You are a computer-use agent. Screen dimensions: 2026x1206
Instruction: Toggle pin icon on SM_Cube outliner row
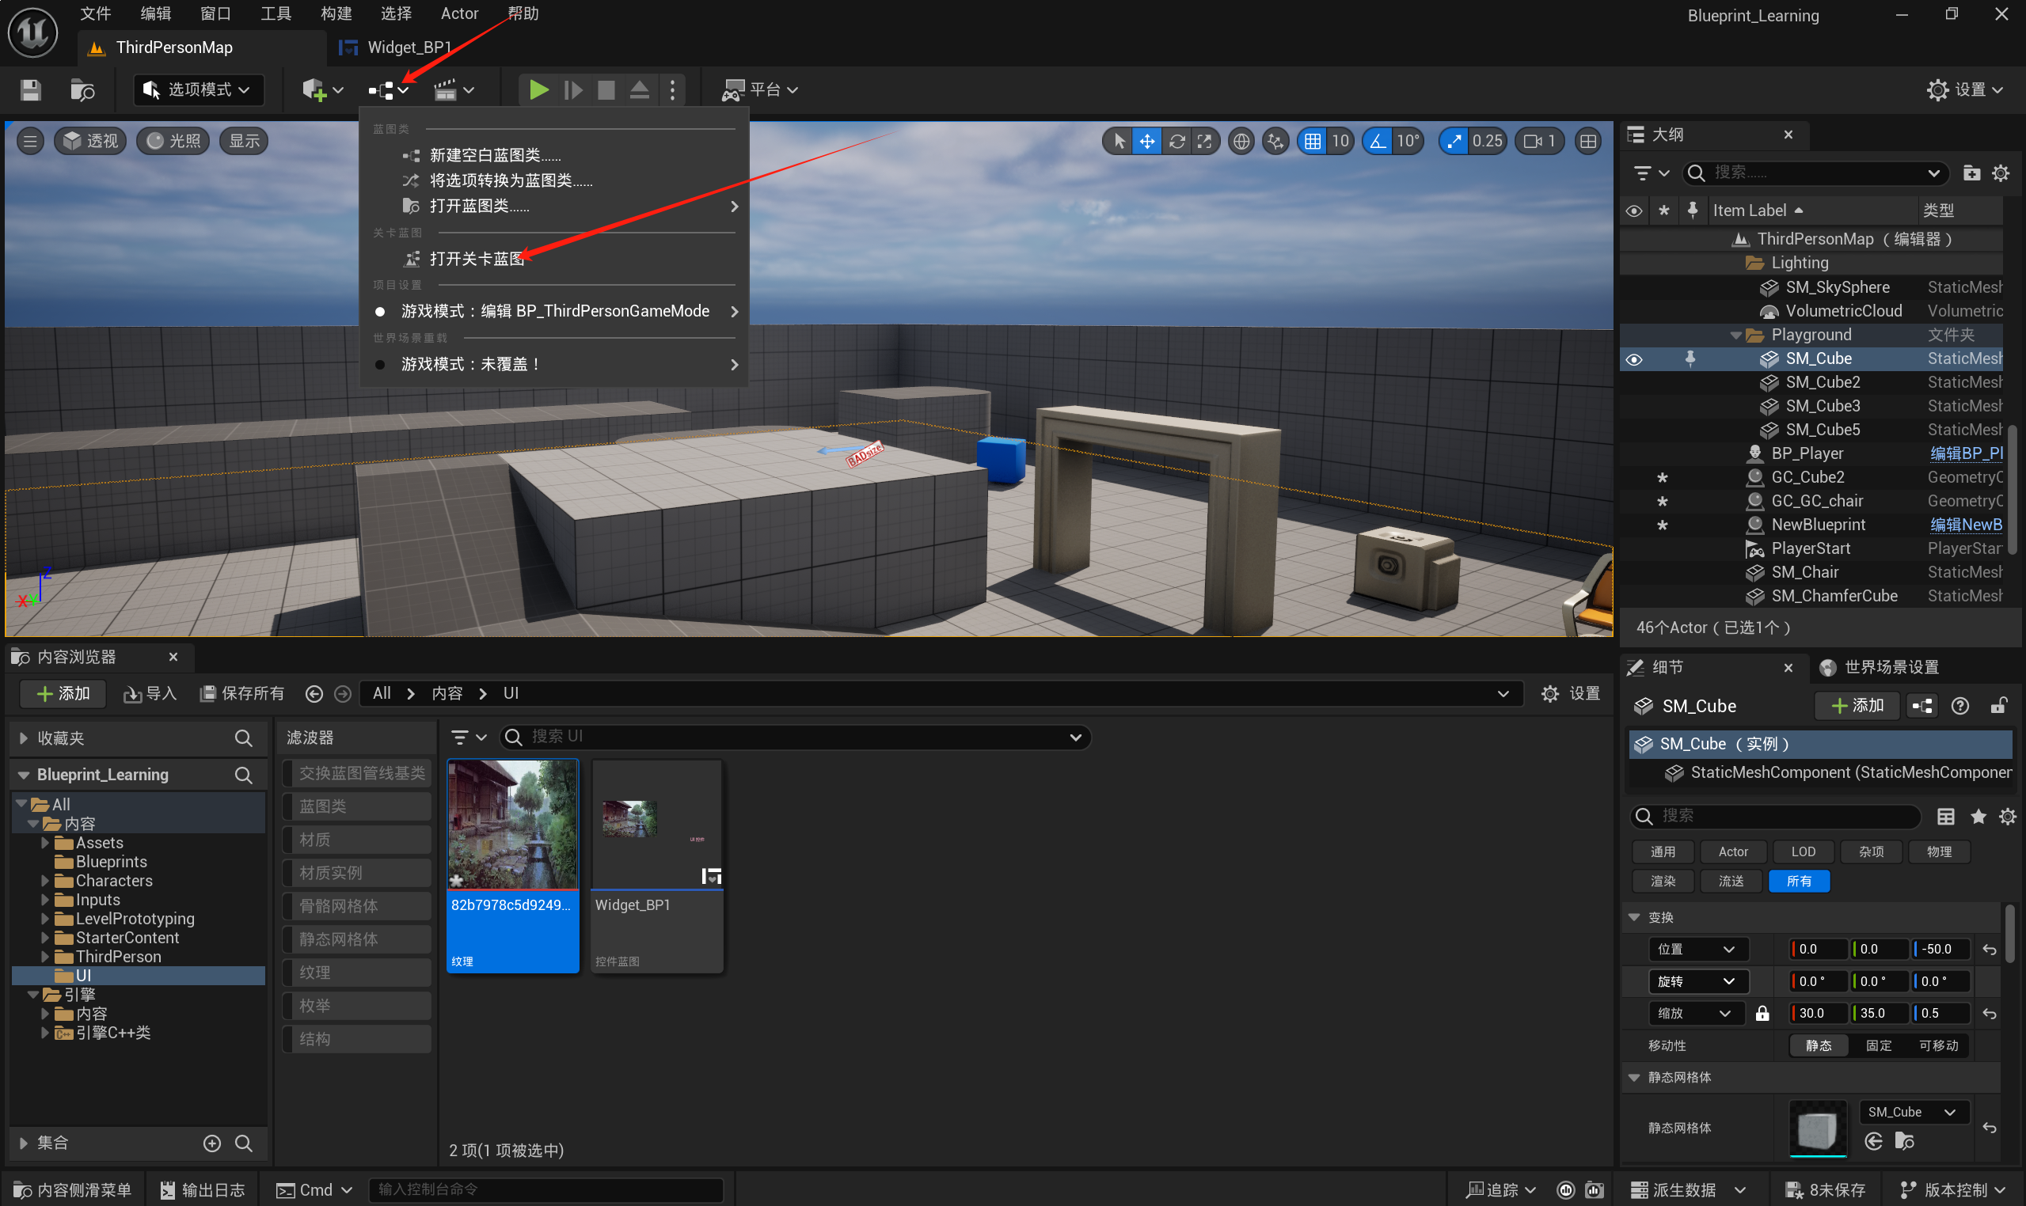pyautogui.click(x=1690, y=358)
